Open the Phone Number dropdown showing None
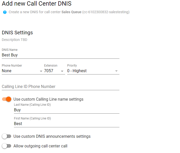This screenshot has width=180, height=153. point(22,71)
